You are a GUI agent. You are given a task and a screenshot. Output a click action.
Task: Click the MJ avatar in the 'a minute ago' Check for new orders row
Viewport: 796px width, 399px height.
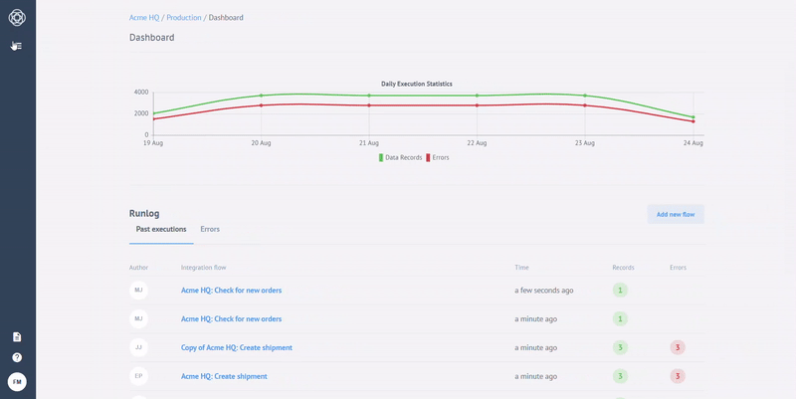click(138, 318)
